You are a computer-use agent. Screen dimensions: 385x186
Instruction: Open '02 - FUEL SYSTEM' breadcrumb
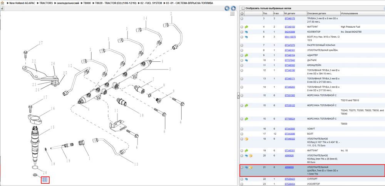[x=151, y=3]
